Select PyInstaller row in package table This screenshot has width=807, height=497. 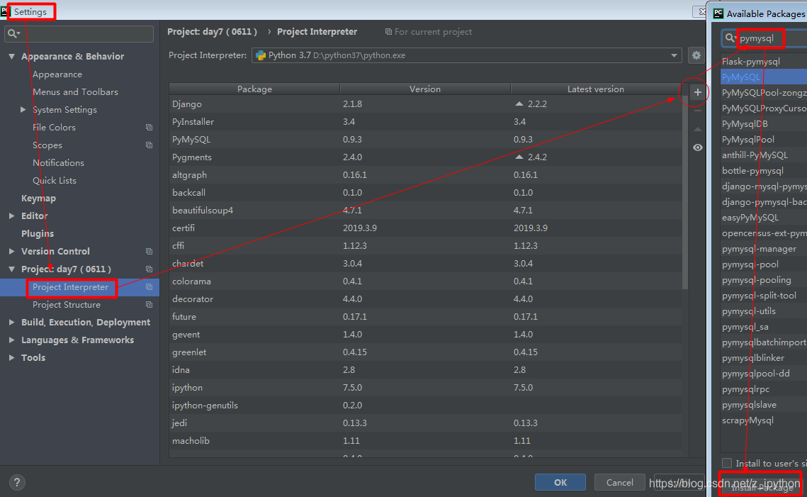coord(425,122)
